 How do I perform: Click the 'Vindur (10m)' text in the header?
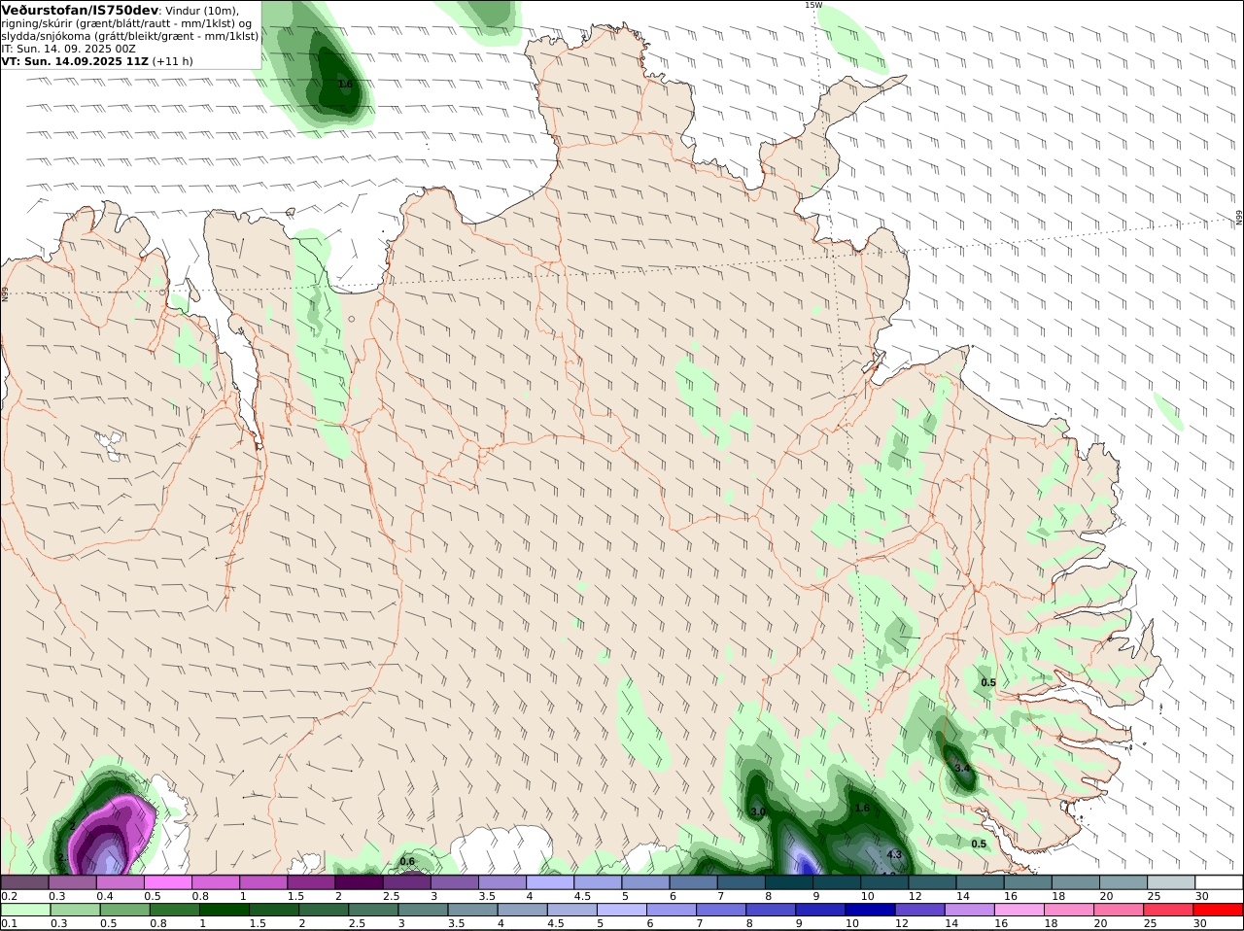pyautogui.click(x=203, y=11)
